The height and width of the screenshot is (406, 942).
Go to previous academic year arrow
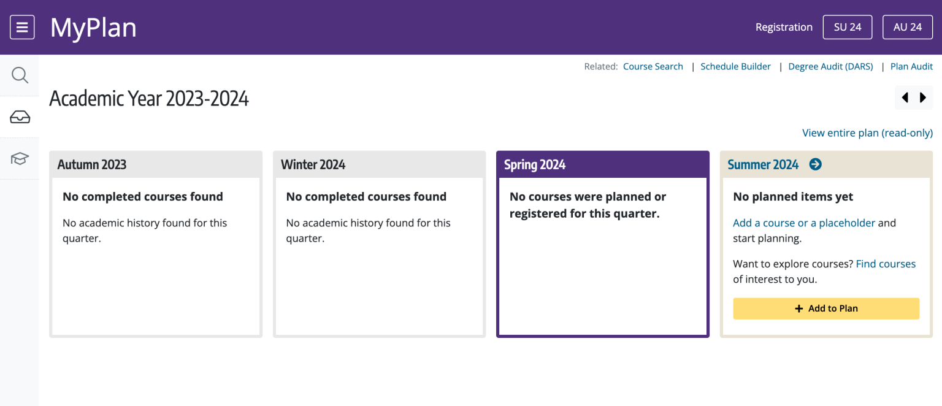(x=905, y=98)
